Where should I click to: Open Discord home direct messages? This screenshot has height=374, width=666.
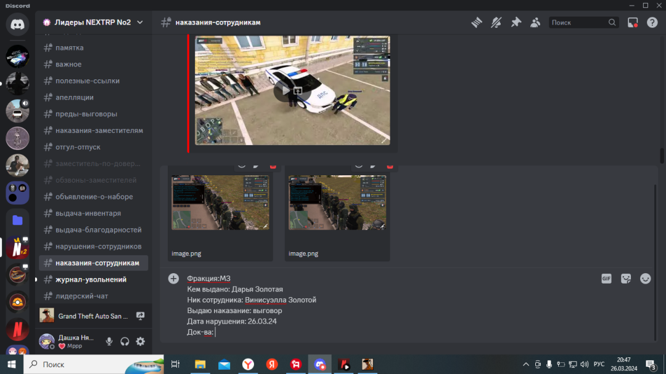[x=17, y=25]
